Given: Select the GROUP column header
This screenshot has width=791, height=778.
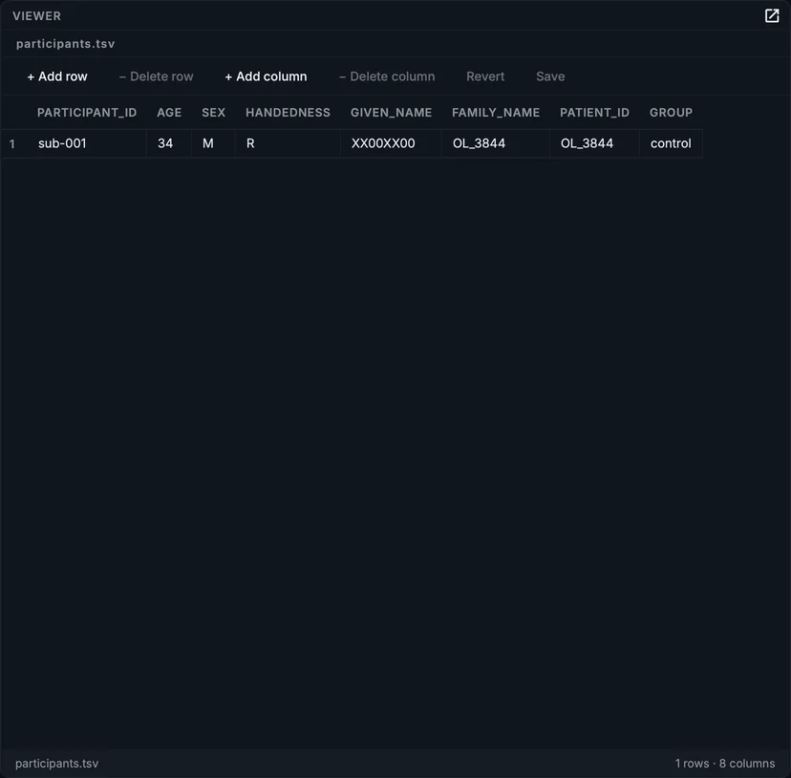Looking at the screenshot, I should (x=671, y=113).
